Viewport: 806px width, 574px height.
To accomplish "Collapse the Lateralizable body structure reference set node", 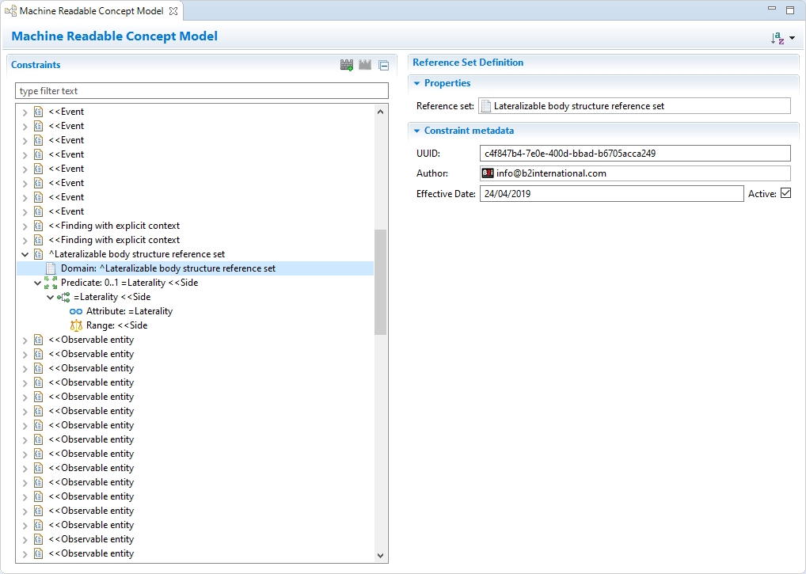I will pyautogui.click(x=25, y=254).
